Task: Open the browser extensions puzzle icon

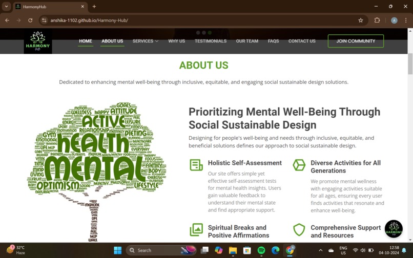Action: tap(377, 20)
